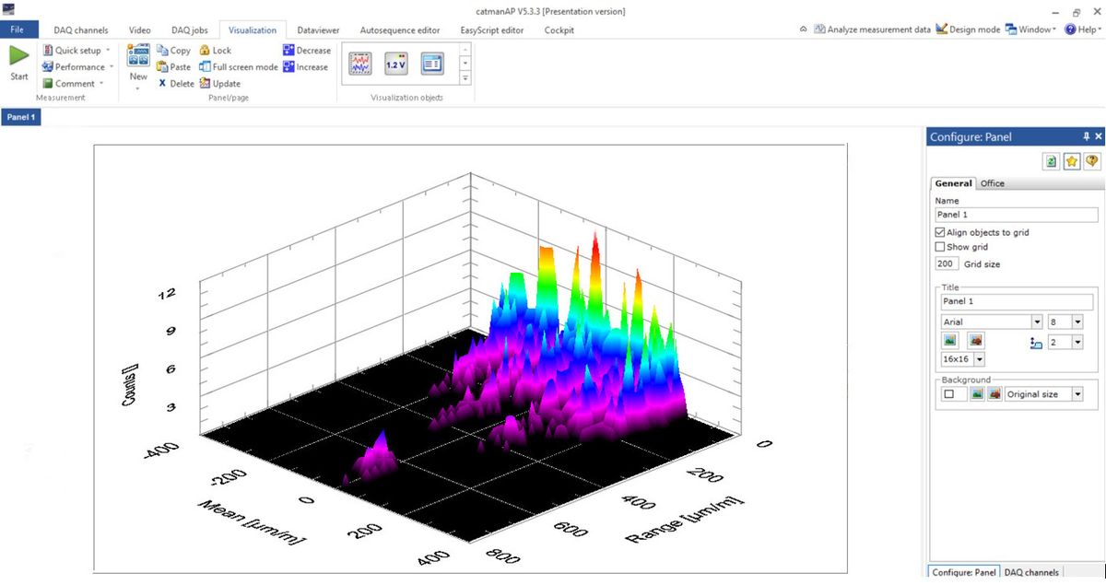Expand the Original size background dropdown

coord(1077,394)
